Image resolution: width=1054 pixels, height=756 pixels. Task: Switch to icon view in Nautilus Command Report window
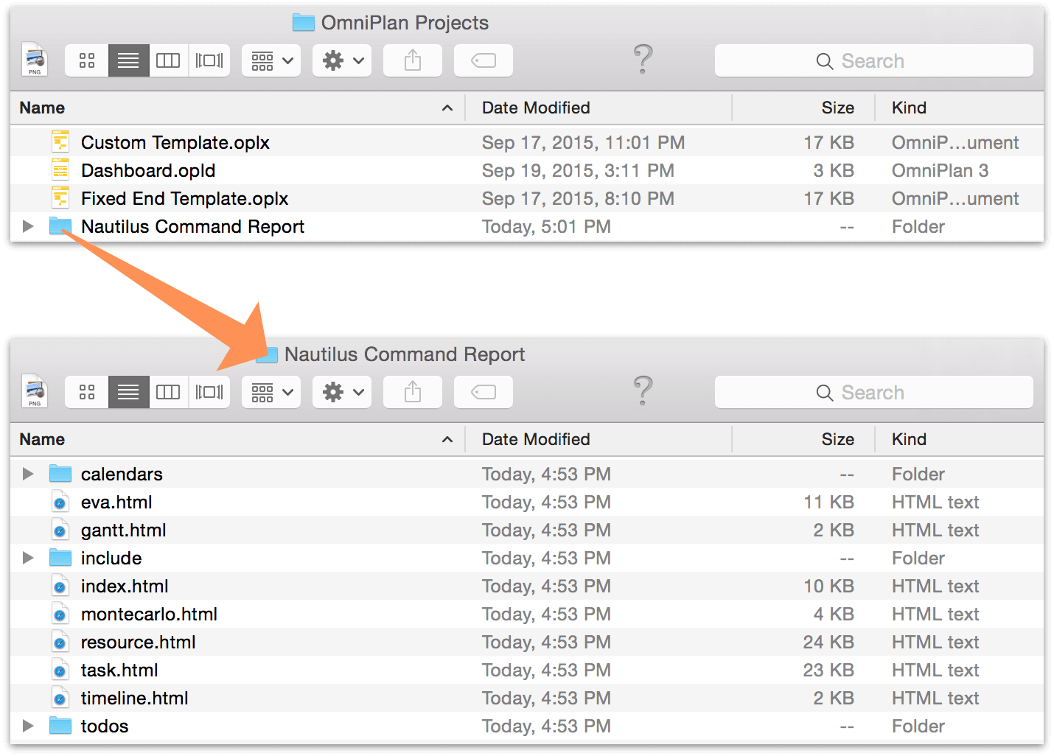point(87,392)
